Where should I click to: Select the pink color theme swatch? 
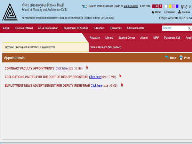(x=173, y=6)
